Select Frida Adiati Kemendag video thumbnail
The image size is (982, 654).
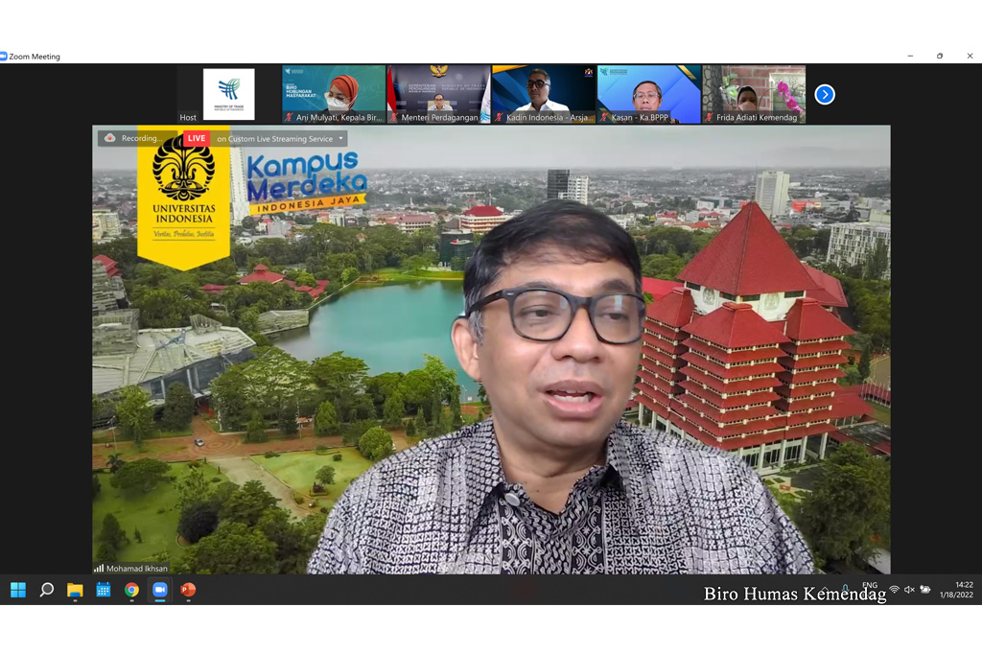(754, 94)
